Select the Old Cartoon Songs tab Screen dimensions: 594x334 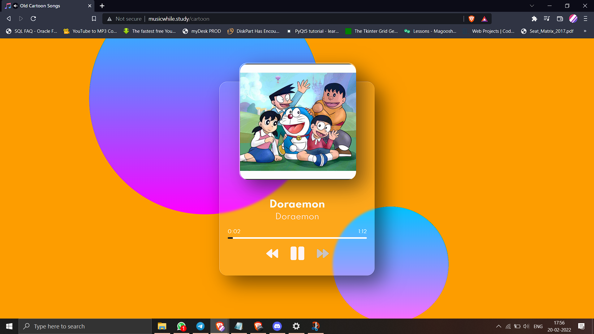point(40,6)
